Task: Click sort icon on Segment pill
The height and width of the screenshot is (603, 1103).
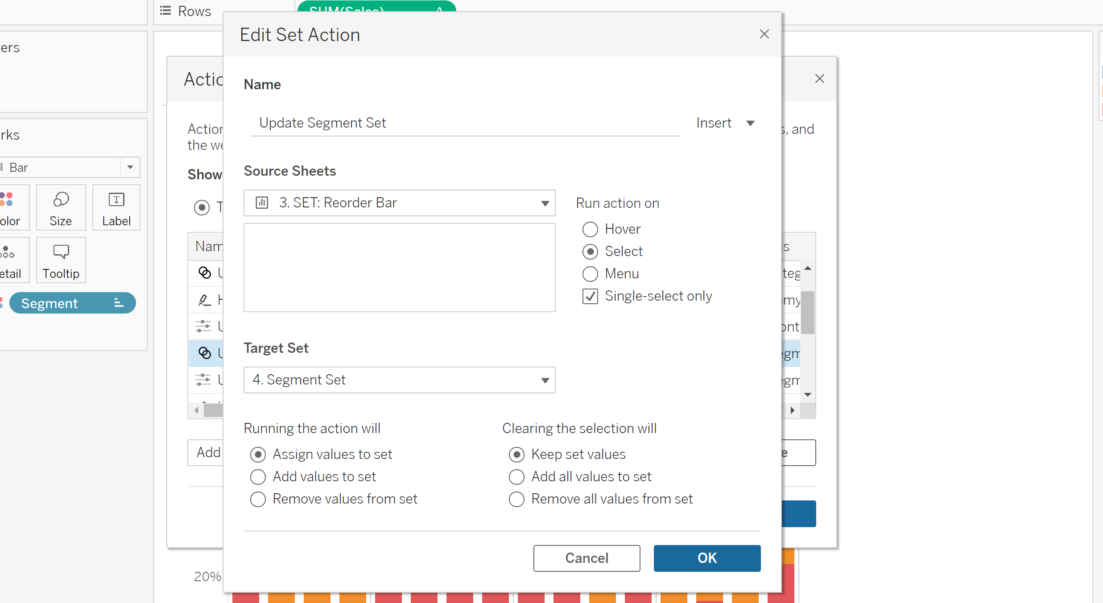Action: pos(118,303)
